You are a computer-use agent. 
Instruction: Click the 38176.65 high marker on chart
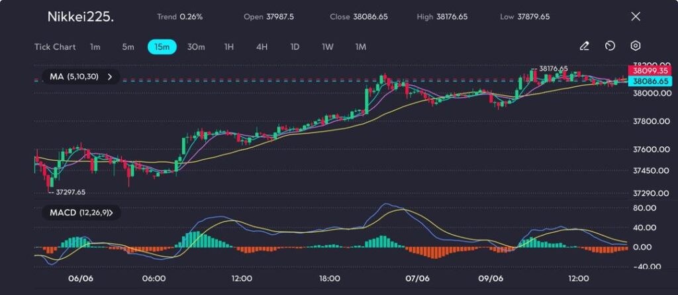553,68
